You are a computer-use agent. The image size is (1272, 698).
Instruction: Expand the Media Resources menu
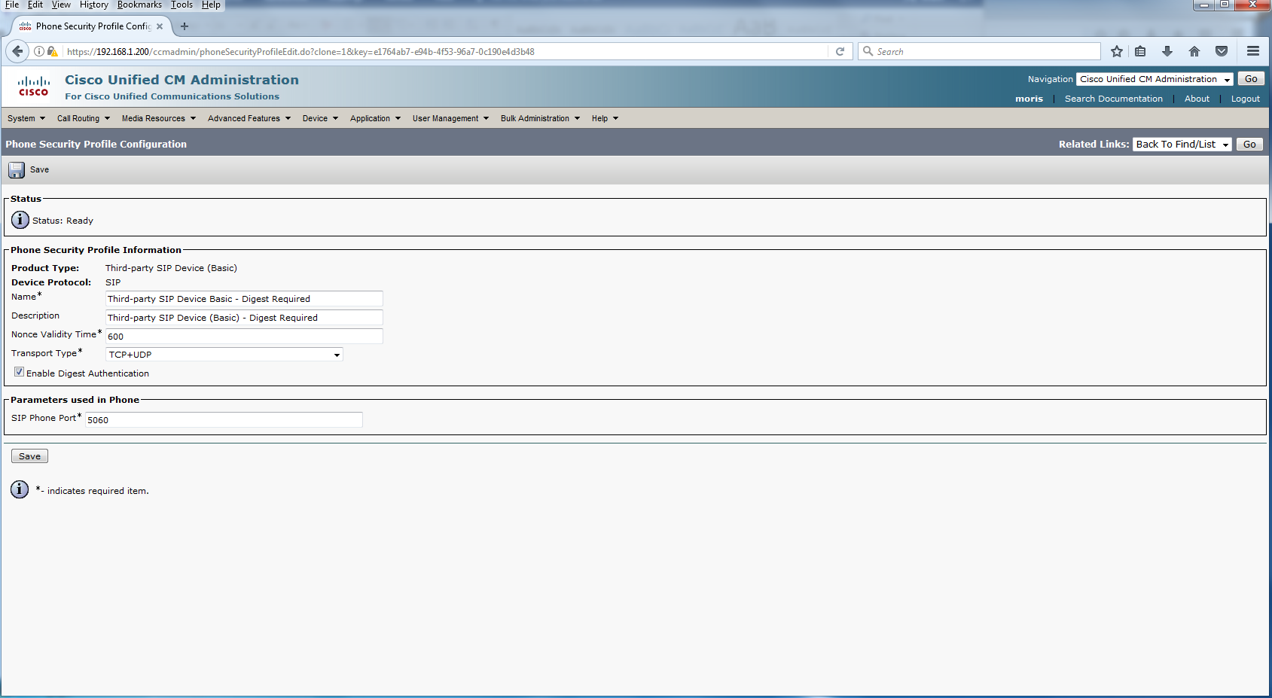pos(159,118)
